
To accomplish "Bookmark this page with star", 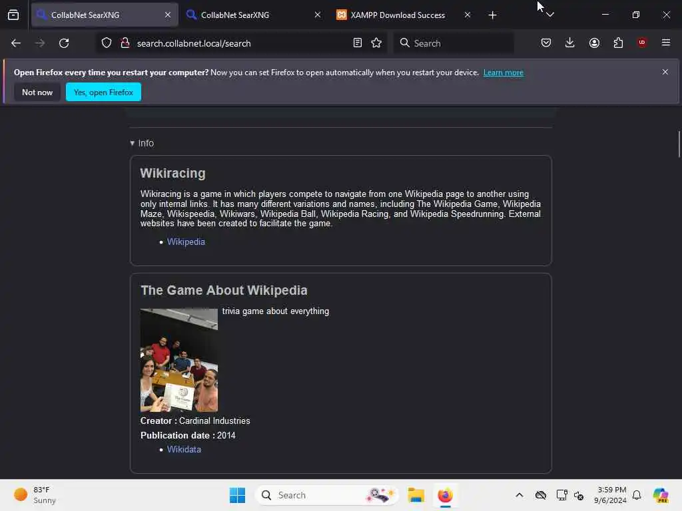I will (376, 43).
